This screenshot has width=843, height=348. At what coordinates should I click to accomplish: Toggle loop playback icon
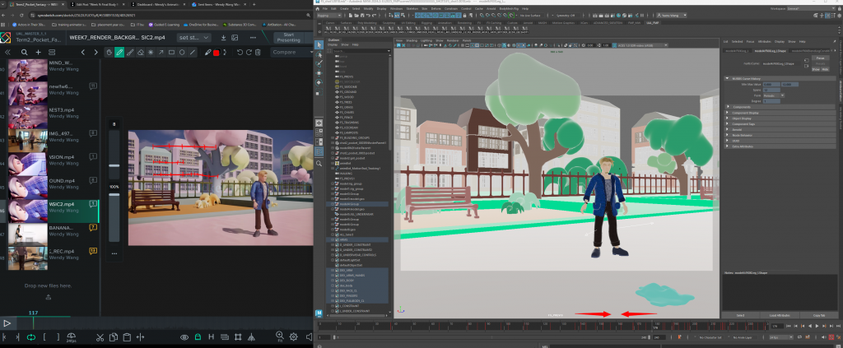click(31, 337)
